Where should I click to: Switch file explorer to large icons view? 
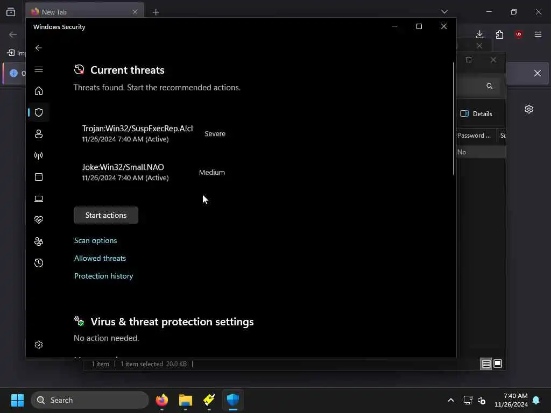click(498, 364)
